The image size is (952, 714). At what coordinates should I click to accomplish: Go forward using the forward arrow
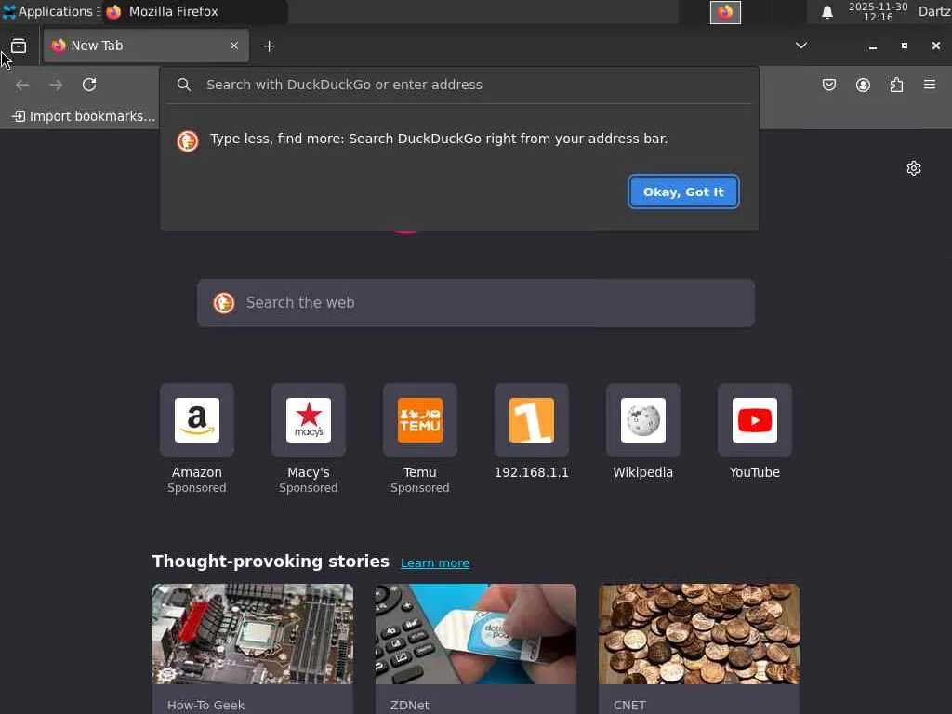point(56,85)
